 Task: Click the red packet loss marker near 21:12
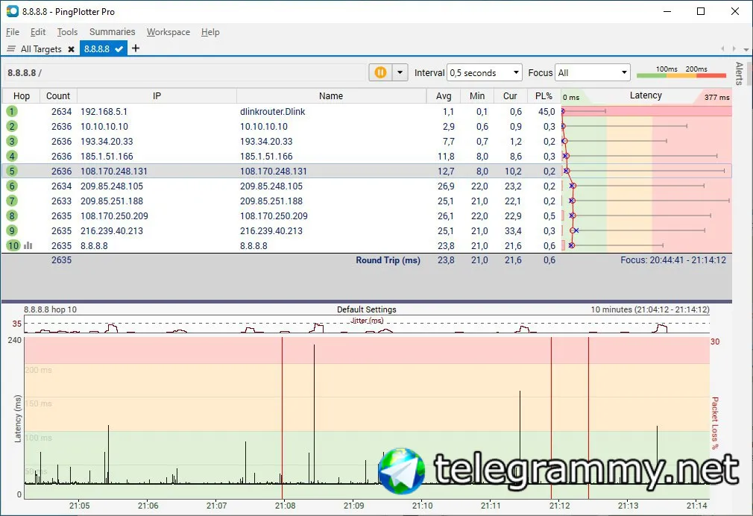click(551, 418)
